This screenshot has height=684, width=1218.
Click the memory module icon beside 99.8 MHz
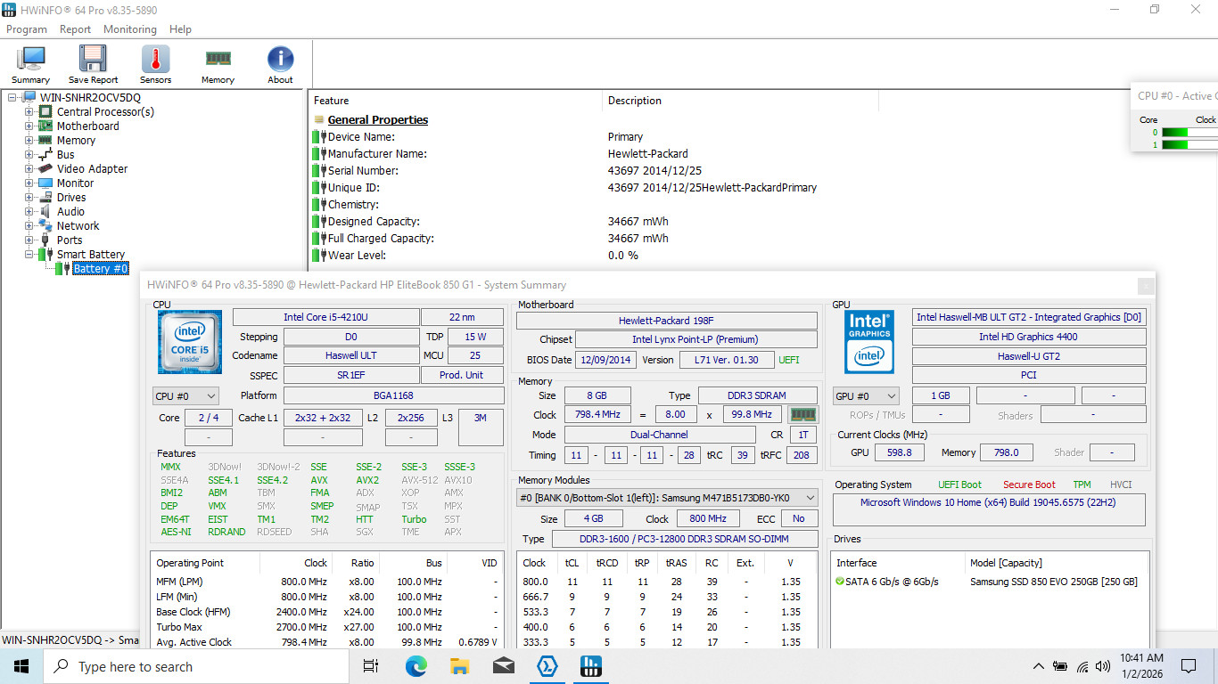pos(803,414)
